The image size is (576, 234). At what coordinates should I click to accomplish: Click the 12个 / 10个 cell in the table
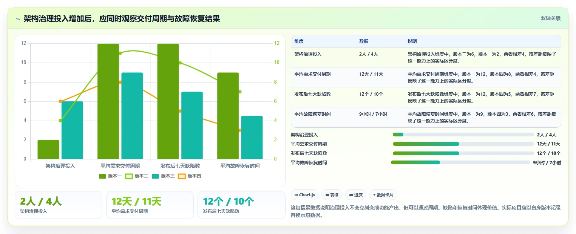coord(371,94)
